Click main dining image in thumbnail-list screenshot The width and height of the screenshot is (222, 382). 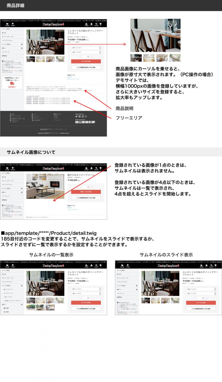click(x=45, y=284)
